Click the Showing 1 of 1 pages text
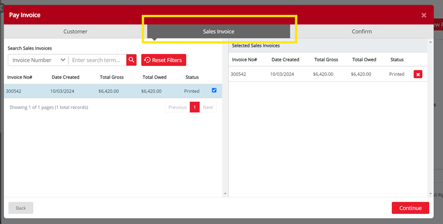This screenshot has width=443, height=224. 49,107
